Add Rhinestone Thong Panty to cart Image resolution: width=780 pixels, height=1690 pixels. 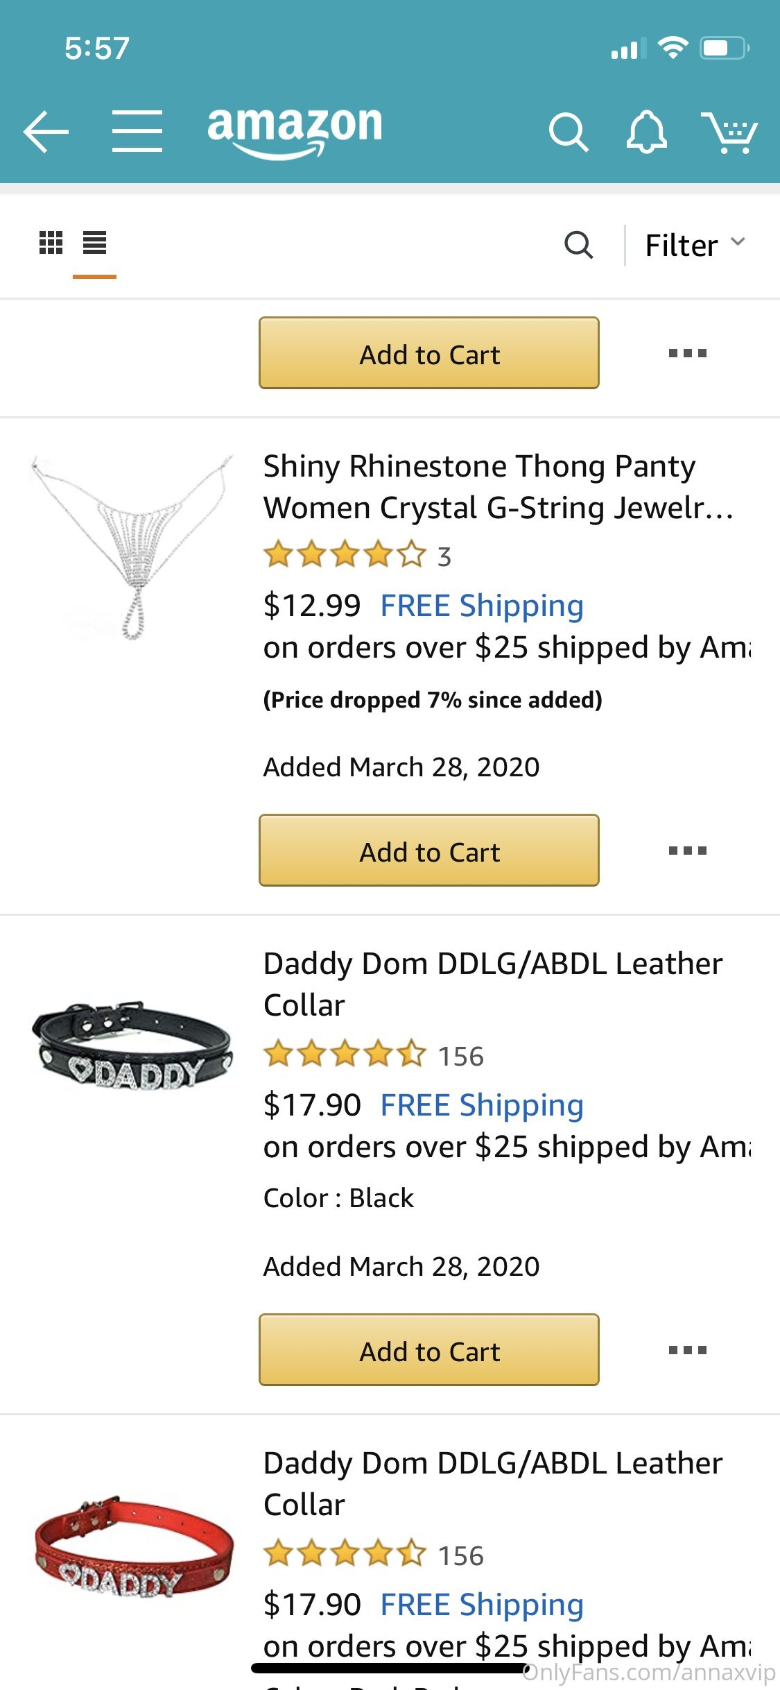[x=429, y=851]
